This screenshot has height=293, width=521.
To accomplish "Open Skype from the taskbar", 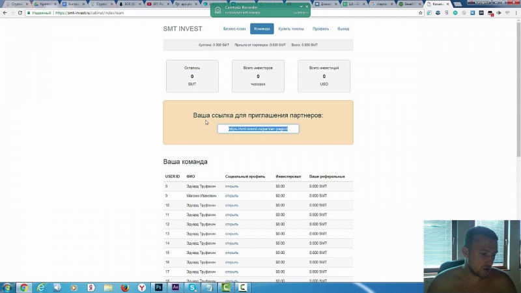I will (x=192, y=287).
